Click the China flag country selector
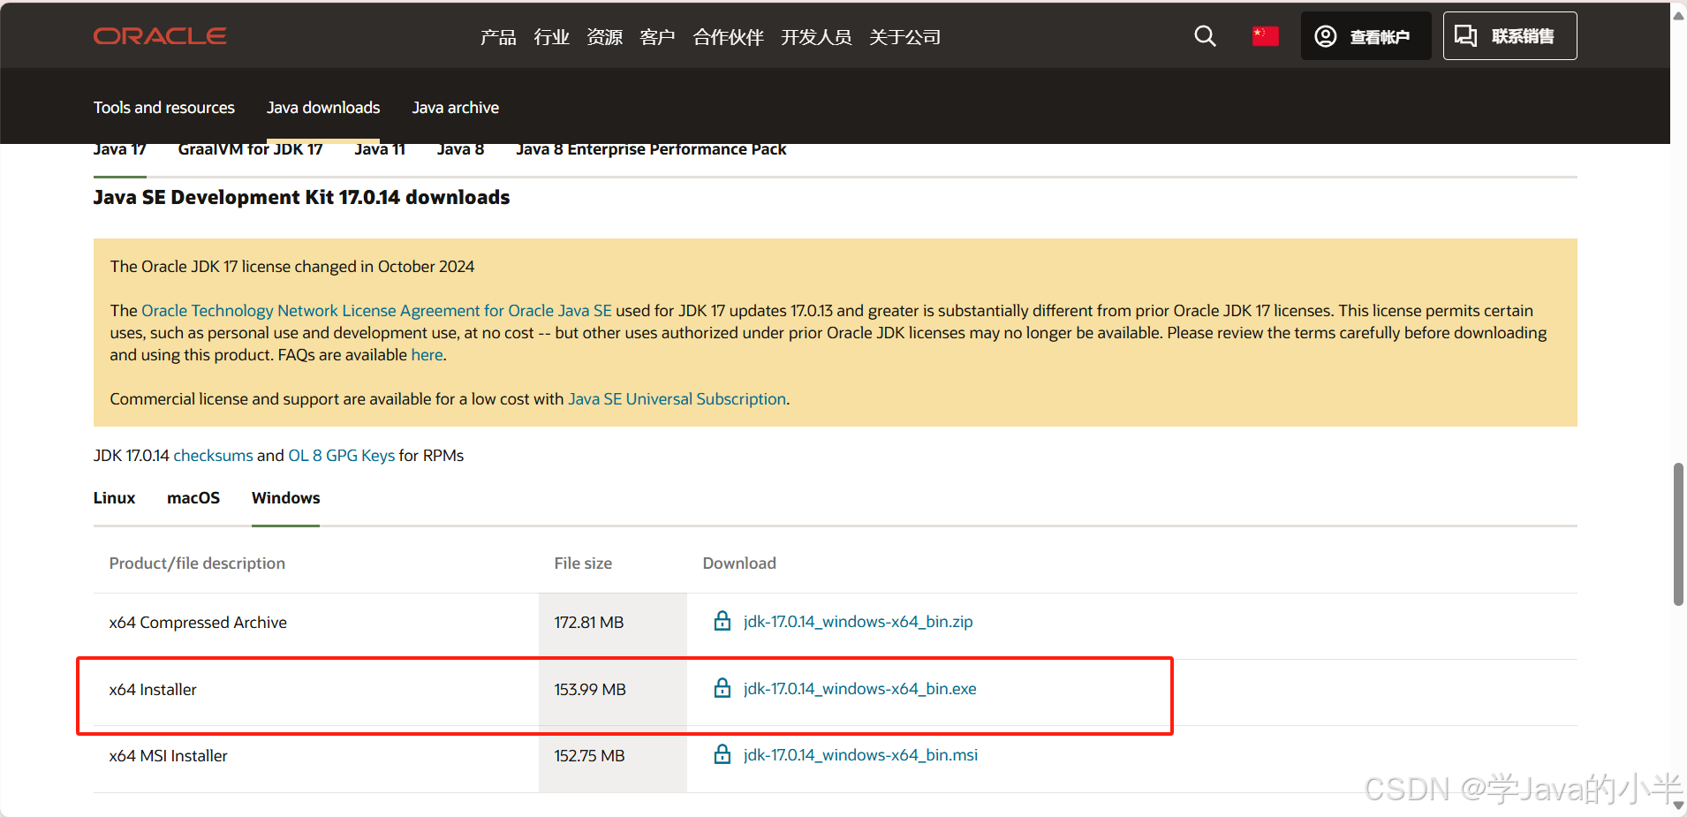 pos(1265,36)
